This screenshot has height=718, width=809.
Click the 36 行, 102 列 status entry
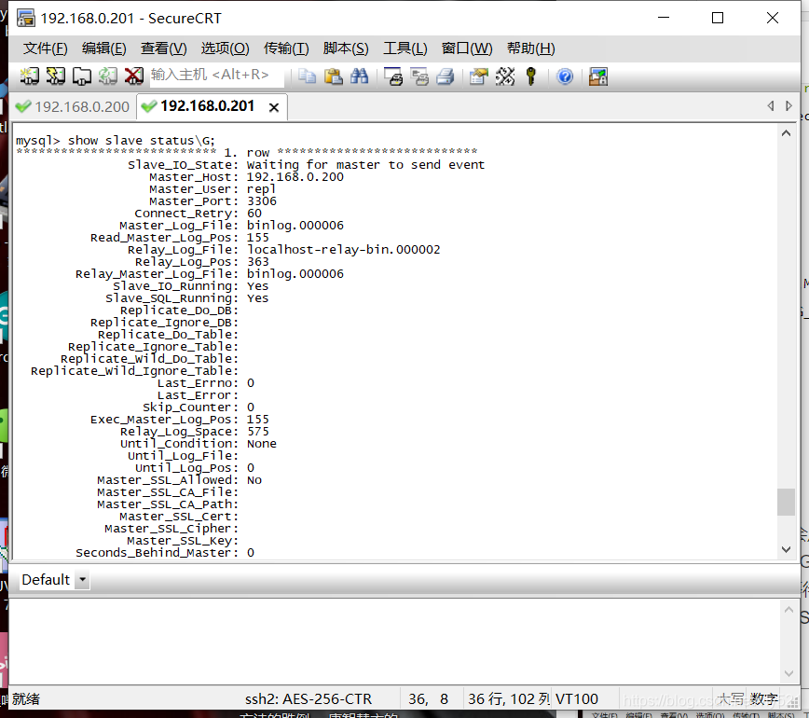[508, 699]
